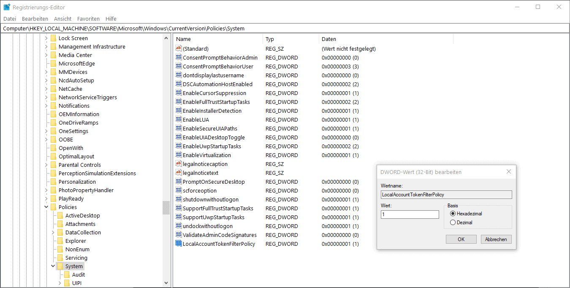The width and height of the screenshot is (570, 288).
Task: Click the folder icon for Explorer key
Action: (x=60, y=241)
